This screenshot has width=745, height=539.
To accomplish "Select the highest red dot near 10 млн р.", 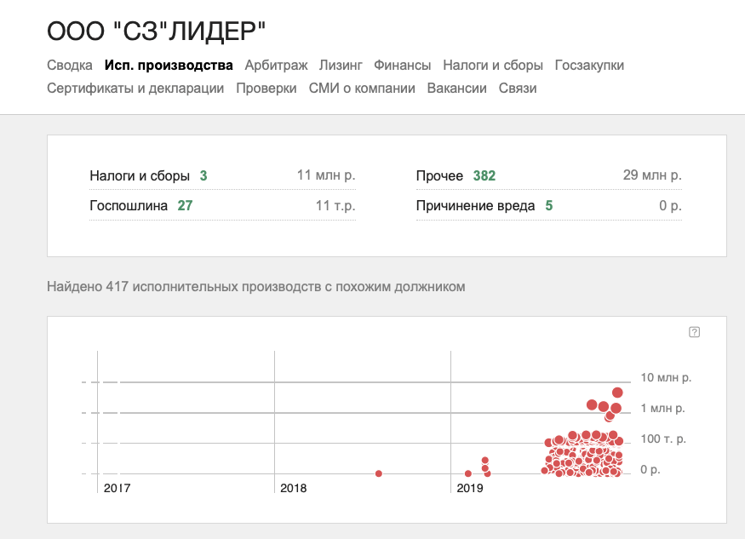I will [x=617, y=393].
